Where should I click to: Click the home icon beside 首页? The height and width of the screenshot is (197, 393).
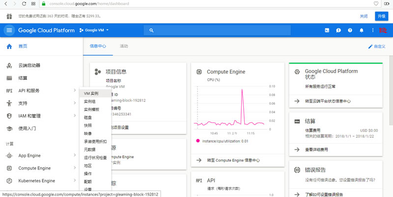pos(9,46)
